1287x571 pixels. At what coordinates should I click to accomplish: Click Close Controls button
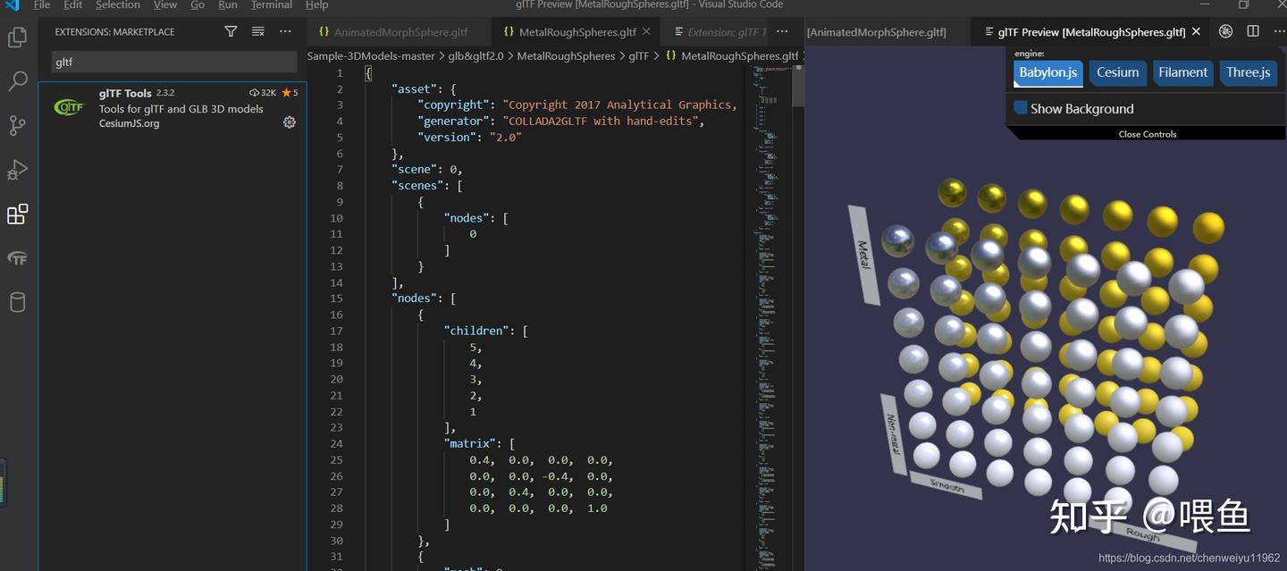1148,134
